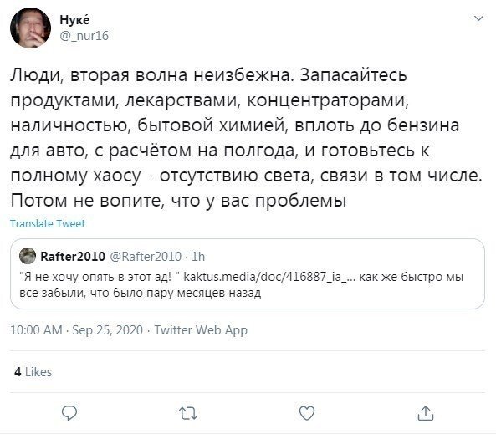Open the quoted tweet 1h timestamp
This screenshot has height=439, width=496.
click(198, 256)
